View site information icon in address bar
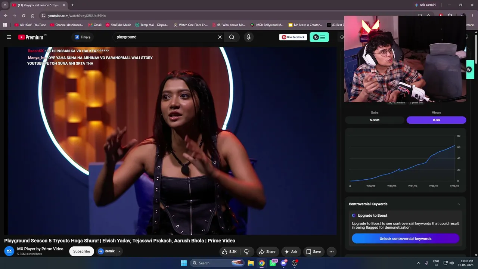Image resolution: width=478 pixels, height=269 pixels. coord(43,16)
